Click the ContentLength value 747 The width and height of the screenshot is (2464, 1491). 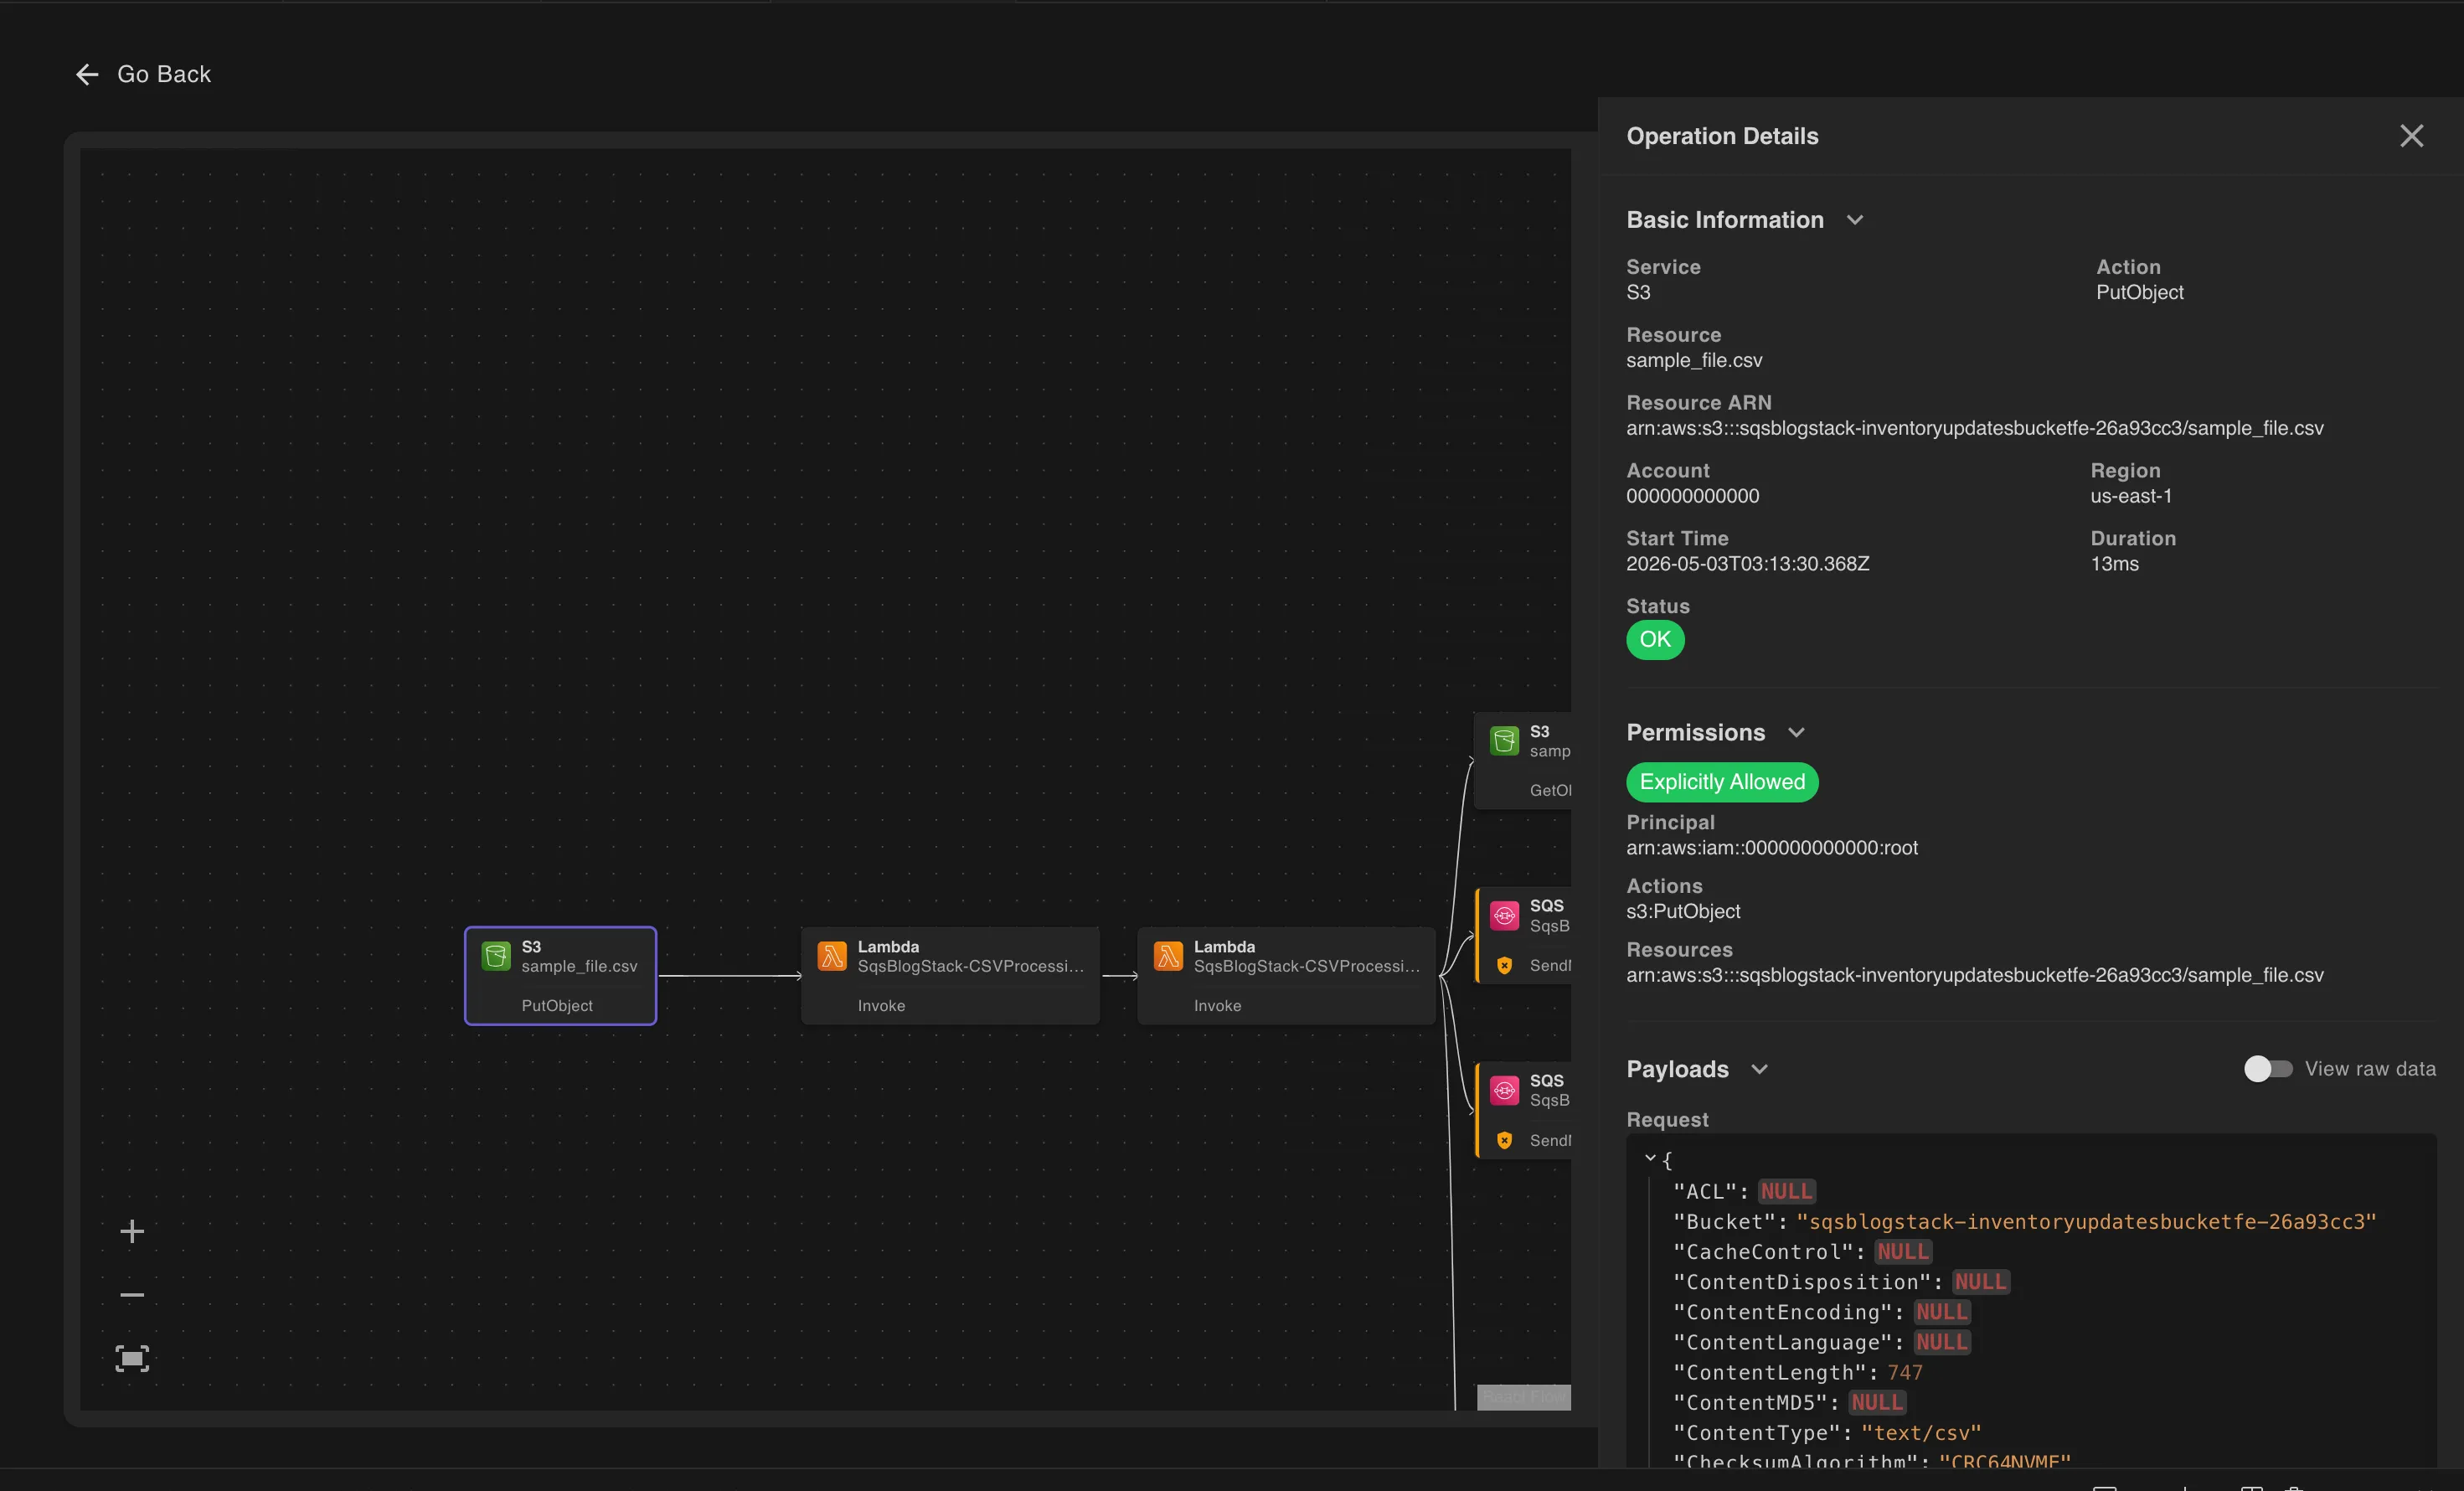click(1904, 1373)
